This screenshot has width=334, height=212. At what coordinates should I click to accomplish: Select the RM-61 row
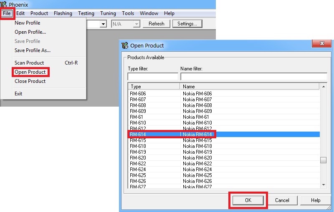point(224,117)
